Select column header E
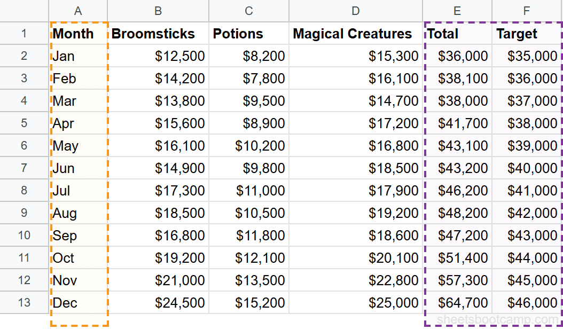The image size is (563, 329). tap(457, 11)
